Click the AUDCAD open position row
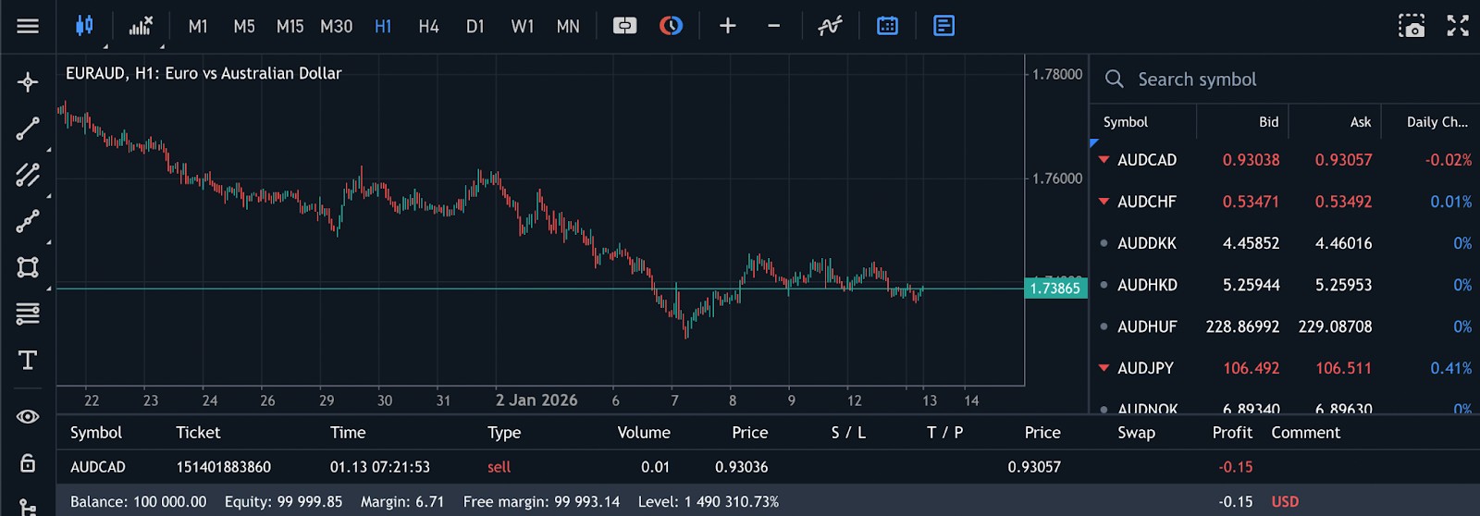The image size is (1480, 516). click(x=768, y=467)
